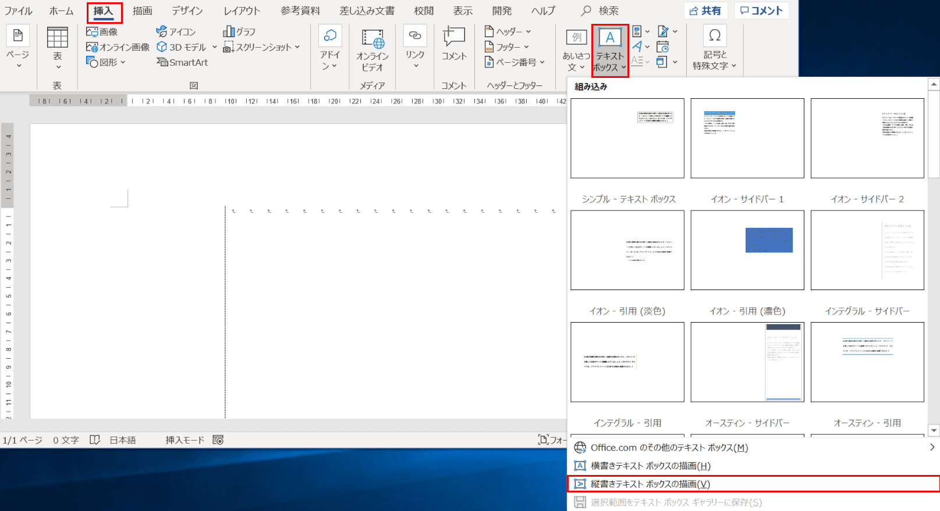Switch to the 校閲 tab
The height and width of the screenshot is (511, 940).
424,11
